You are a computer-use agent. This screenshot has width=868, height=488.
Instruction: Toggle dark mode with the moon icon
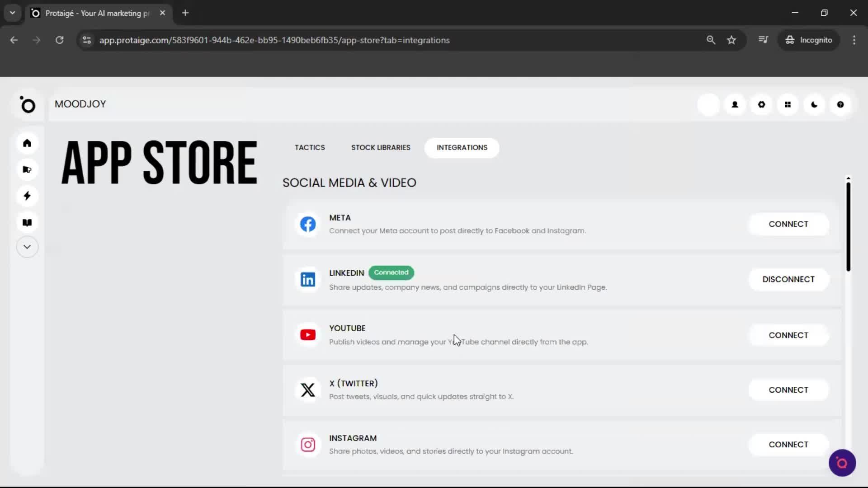(814, 104)
